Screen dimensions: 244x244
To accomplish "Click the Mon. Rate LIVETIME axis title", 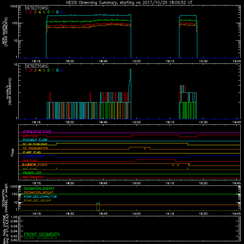I will point(5,229).
